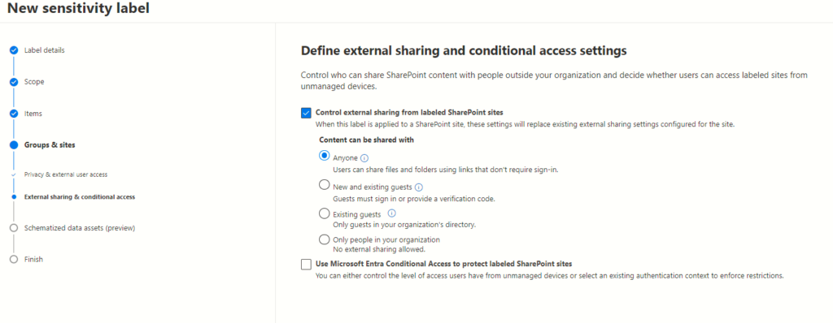Screen dimensions: 833x323
Task: Jump to the Finish step label
Action: 33,260
